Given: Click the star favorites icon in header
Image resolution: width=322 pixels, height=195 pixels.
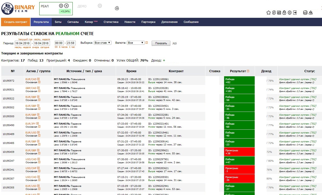Looking at the screenshot, I should [268, 13].
